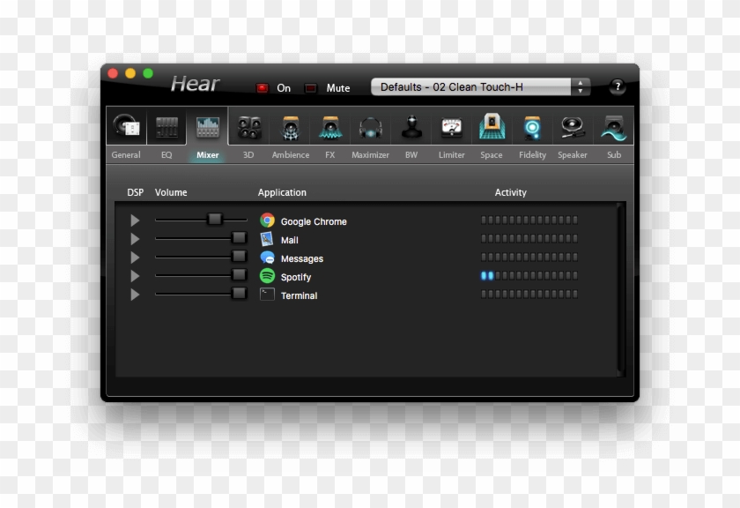Select the Maximizer headphones icon
Image resolution: width=740 pixels, height=508 pixels.
[370, 129]
